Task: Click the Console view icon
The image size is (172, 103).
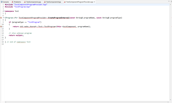Action: (x=2, y=2)
